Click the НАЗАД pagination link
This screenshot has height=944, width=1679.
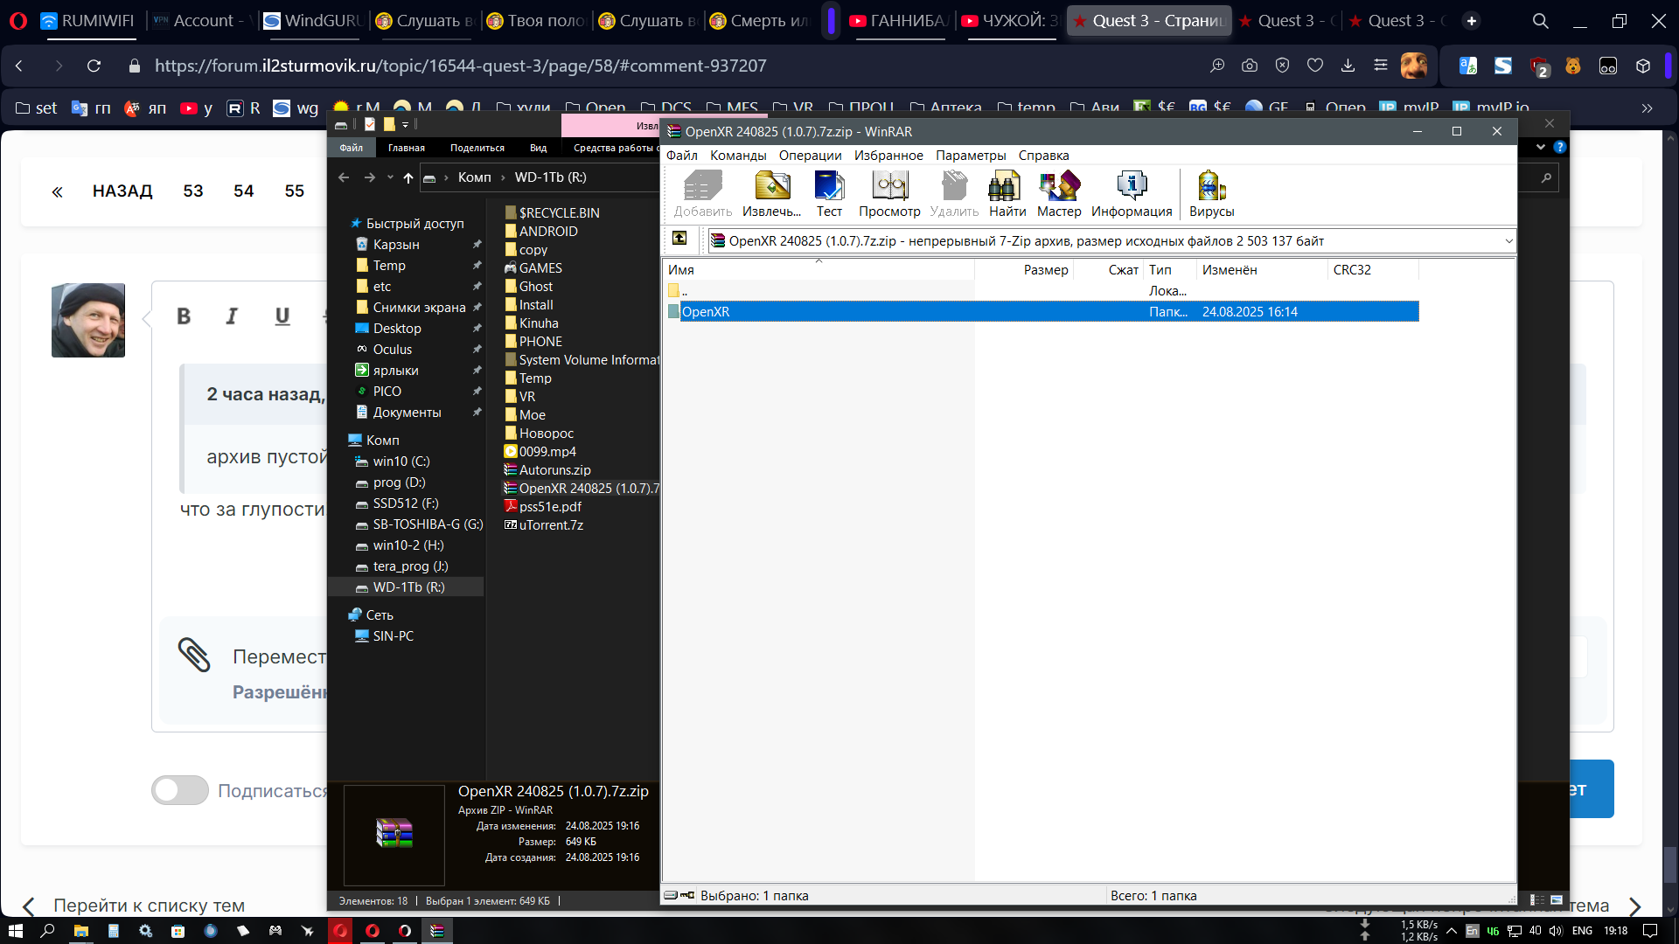[x=122, y=191]
